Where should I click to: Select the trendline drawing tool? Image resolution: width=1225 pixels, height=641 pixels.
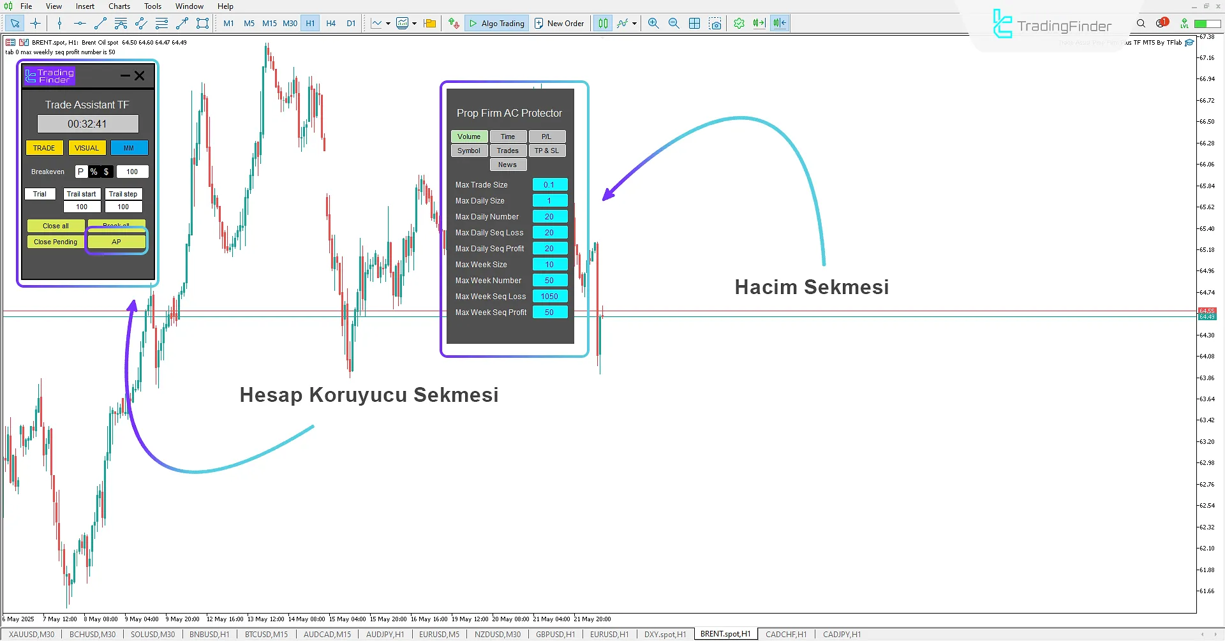pyautogui.click(x=100, y=23)
